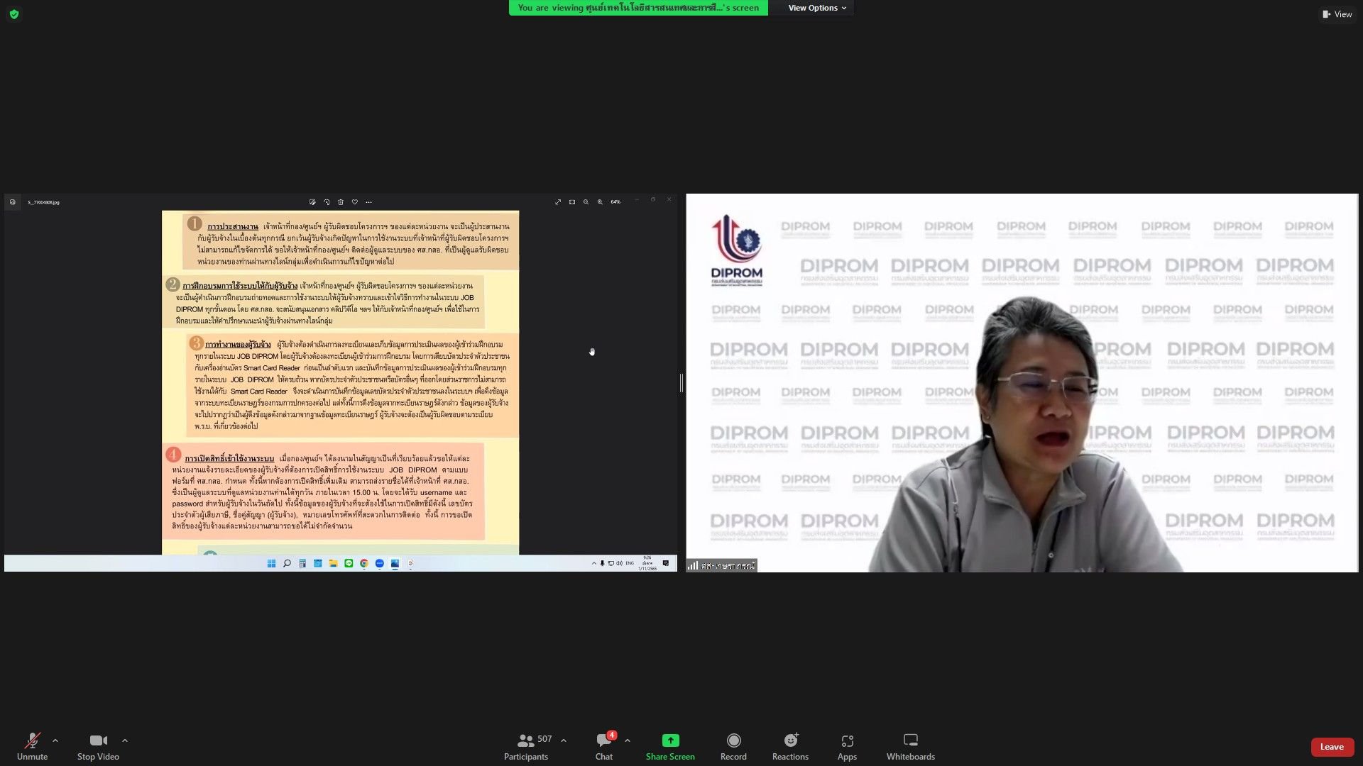Stop Video camera button
This screenshot has width=1363, height=766.
[98, 746]
